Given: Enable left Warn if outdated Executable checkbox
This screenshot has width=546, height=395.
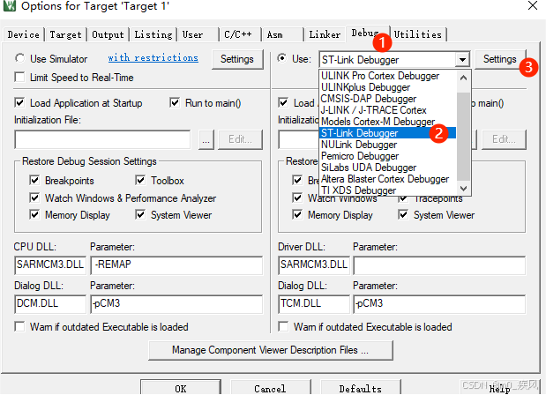Looking at the screenshot, I should [x=20, y=327].
